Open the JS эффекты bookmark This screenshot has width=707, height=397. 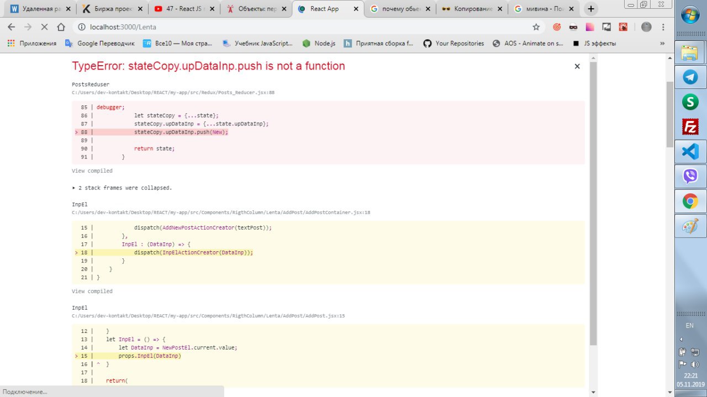pyautogui.click(x=594, y=43)
